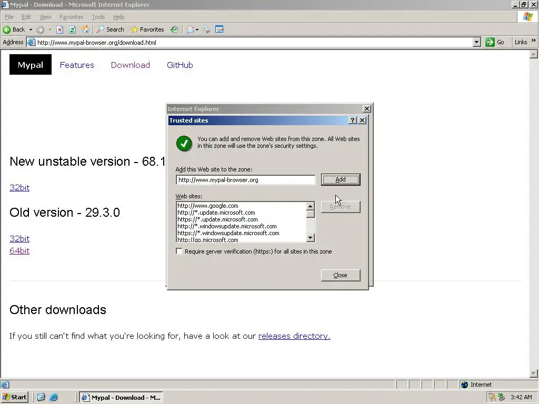Click the Show Desktop quick launch icon
Screen dimensions: 539x404
pyautogui.click(x=41, y=398)
